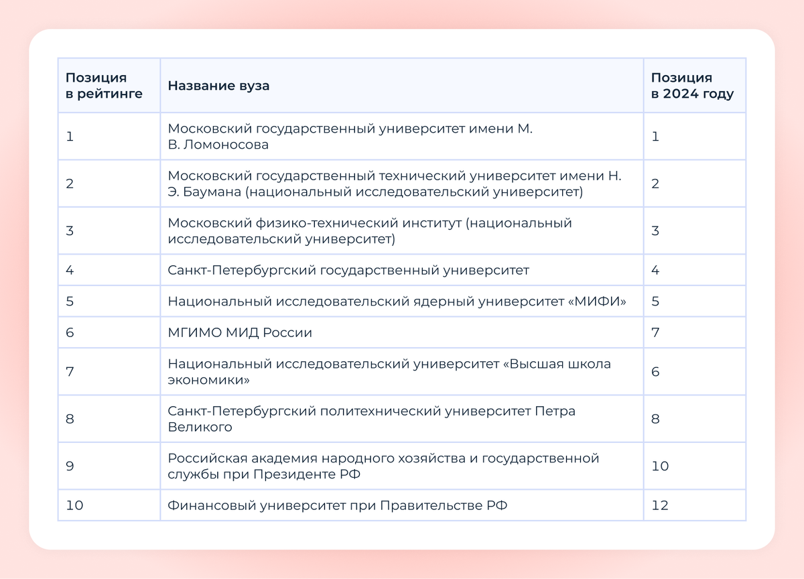Click rank '7' in Высшая школа экономики row
Screen dimensions: 804x579
coord(70,371)
